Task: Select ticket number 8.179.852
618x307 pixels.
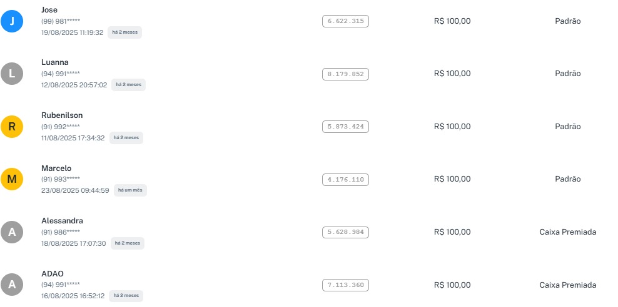Action: pos(345,74)
